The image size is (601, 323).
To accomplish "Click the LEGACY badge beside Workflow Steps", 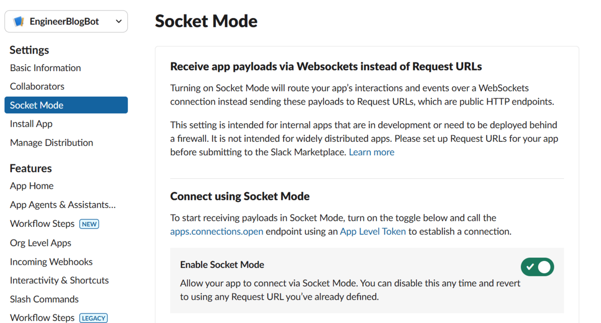I will [94, 318].
